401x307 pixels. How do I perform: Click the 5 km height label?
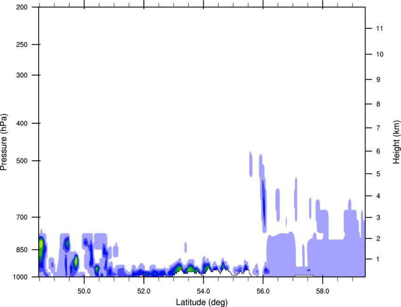point(378,174)
